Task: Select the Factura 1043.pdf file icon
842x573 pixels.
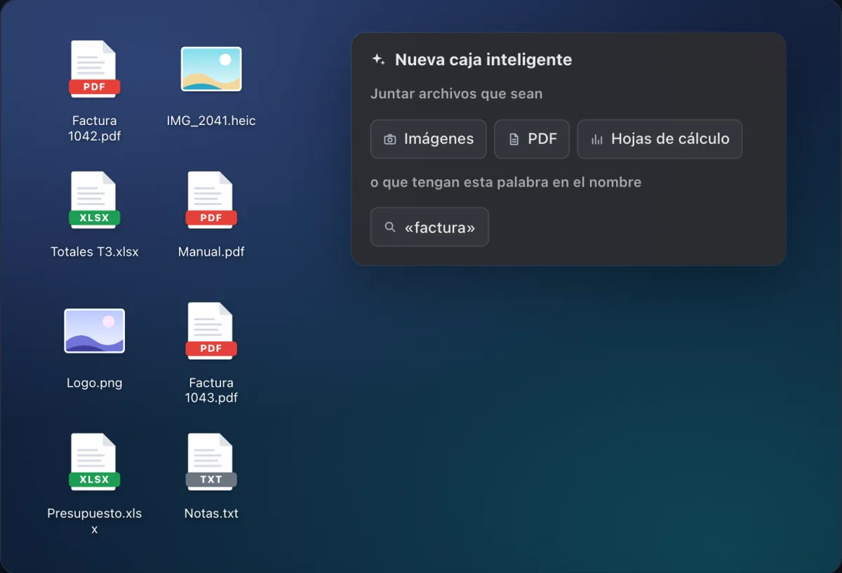Action: (211, 331)
